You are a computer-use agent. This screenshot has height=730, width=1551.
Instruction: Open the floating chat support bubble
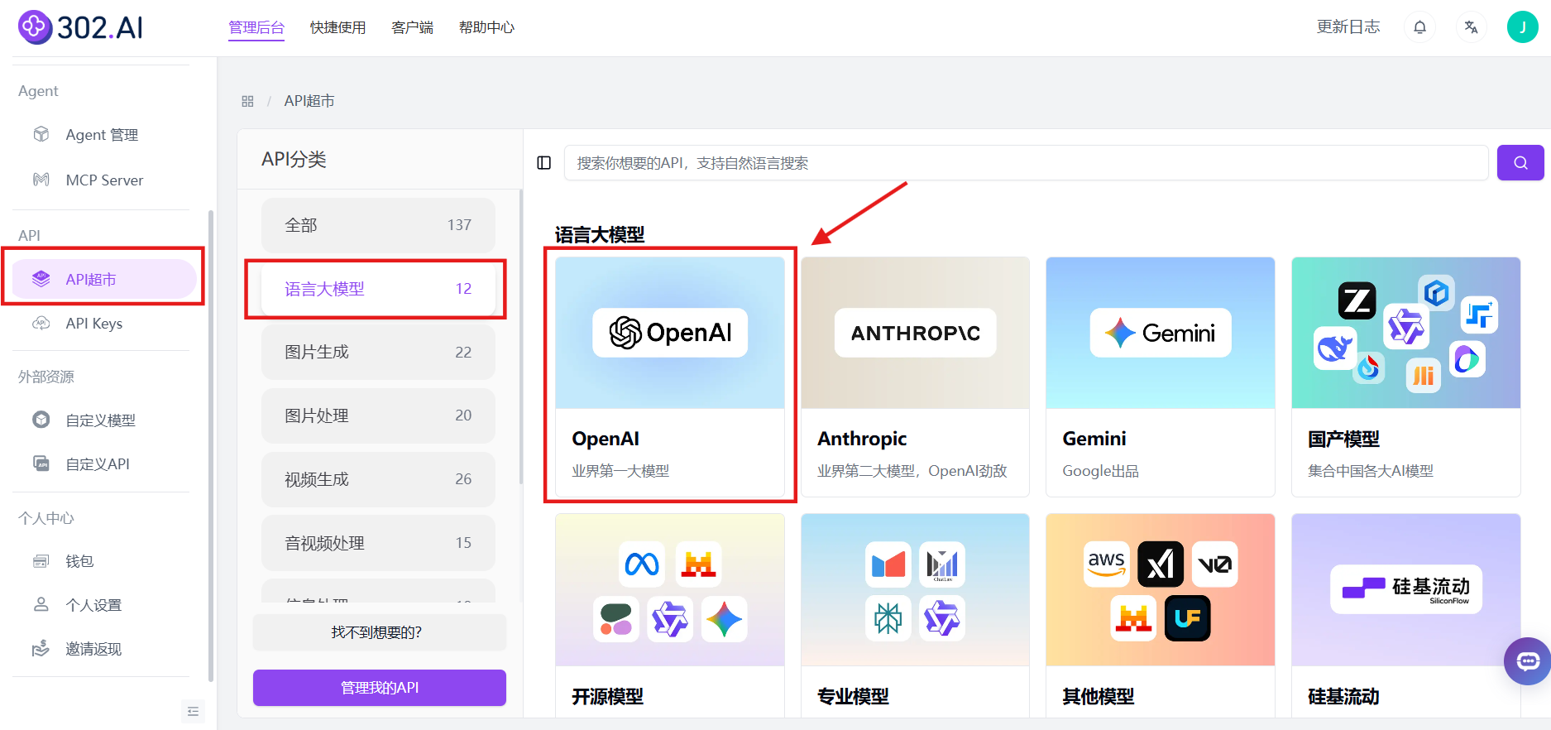tap(1527, 661)
